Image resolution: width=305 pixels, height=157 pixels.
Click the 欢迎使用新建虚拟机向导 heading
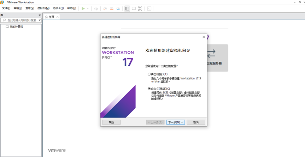[168, 50]
